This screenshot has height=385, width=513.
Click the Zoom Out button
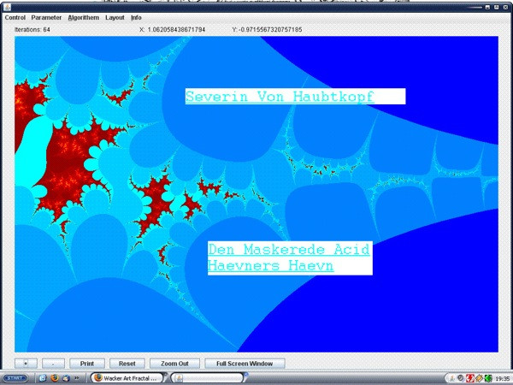(x=174, y=364)
